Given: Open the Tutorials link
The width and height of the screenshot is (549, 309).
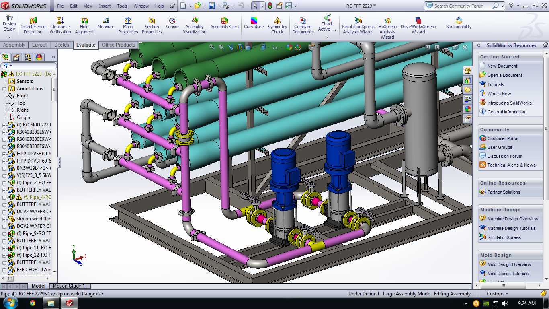Looking at the screenshot, I should coord(496,84).
